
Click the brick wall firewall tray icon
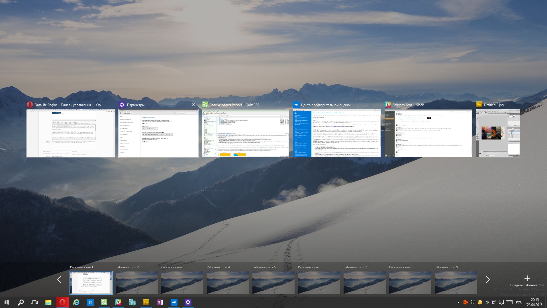(494, 302)
